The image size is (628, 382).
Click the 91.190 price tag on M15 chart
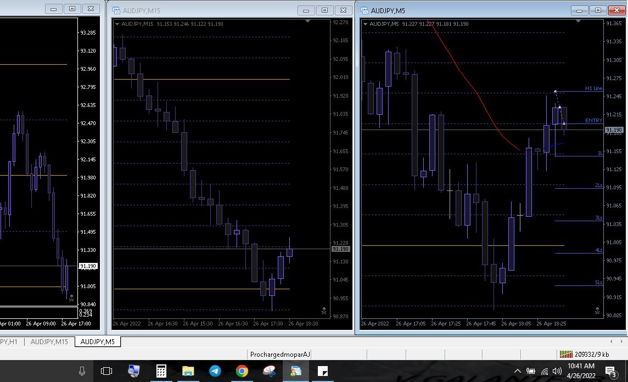pos(340,249)
